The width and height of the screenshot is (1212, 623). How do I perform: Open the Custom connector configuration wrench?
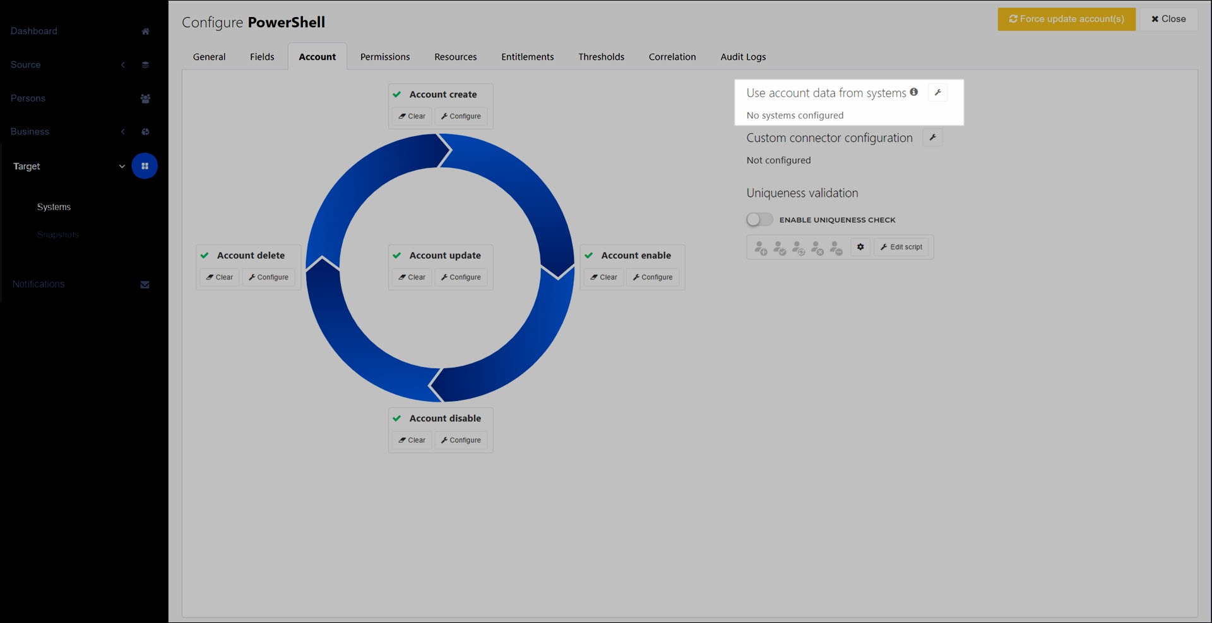(932, 137)
